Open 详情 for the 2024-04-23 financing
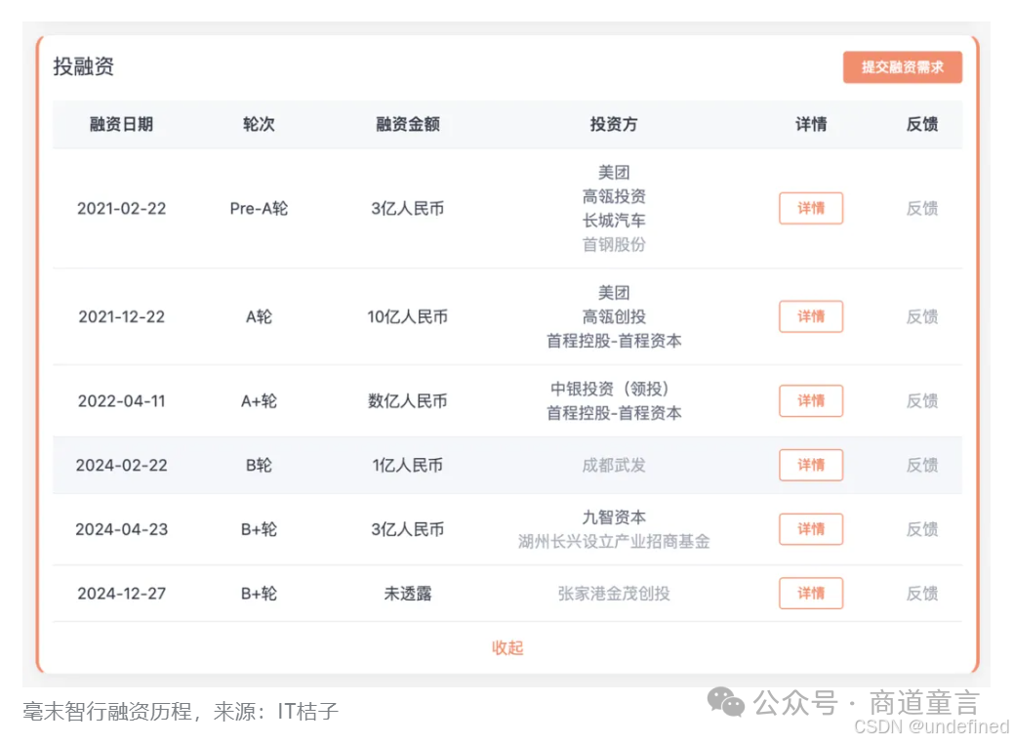 click(811, 529)
